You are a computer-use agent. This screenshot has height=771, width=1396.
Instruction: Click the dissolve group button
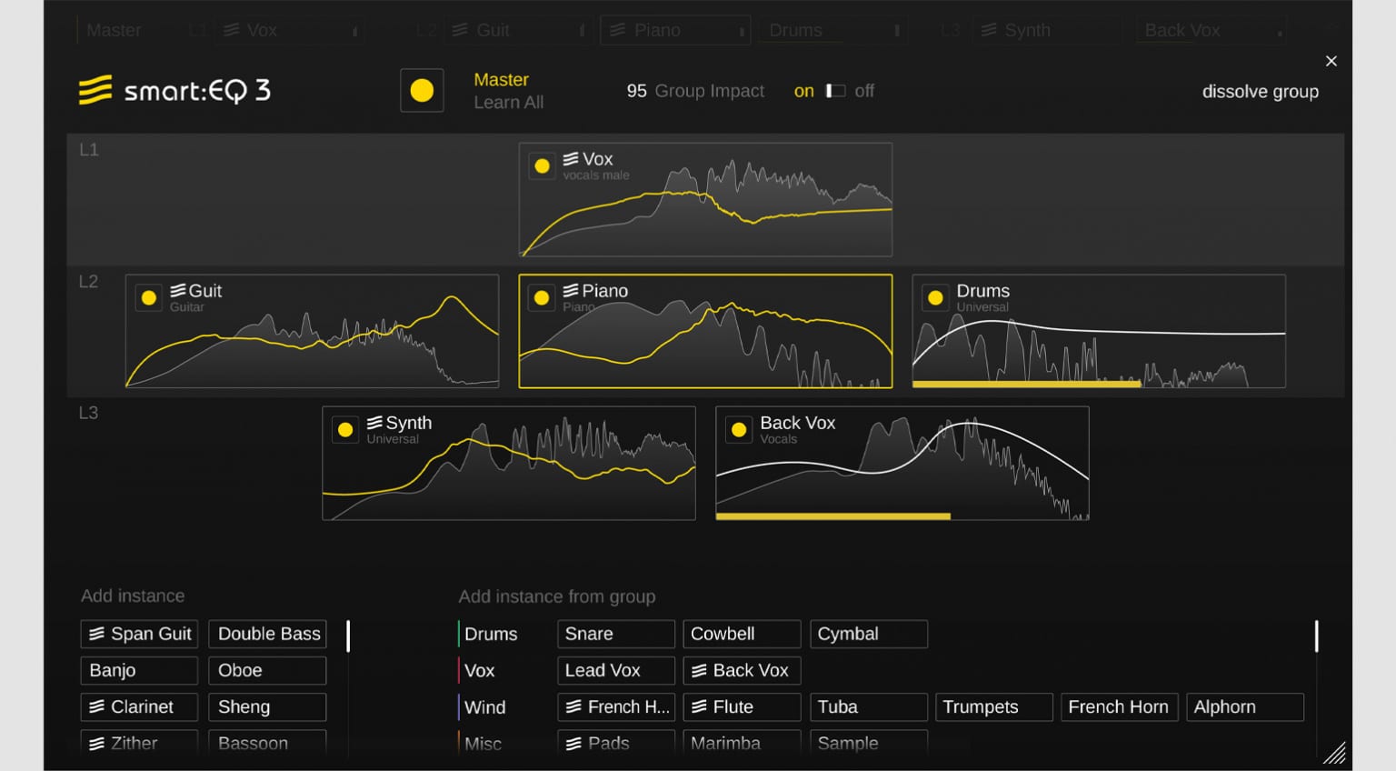(x=1260, y=91)
